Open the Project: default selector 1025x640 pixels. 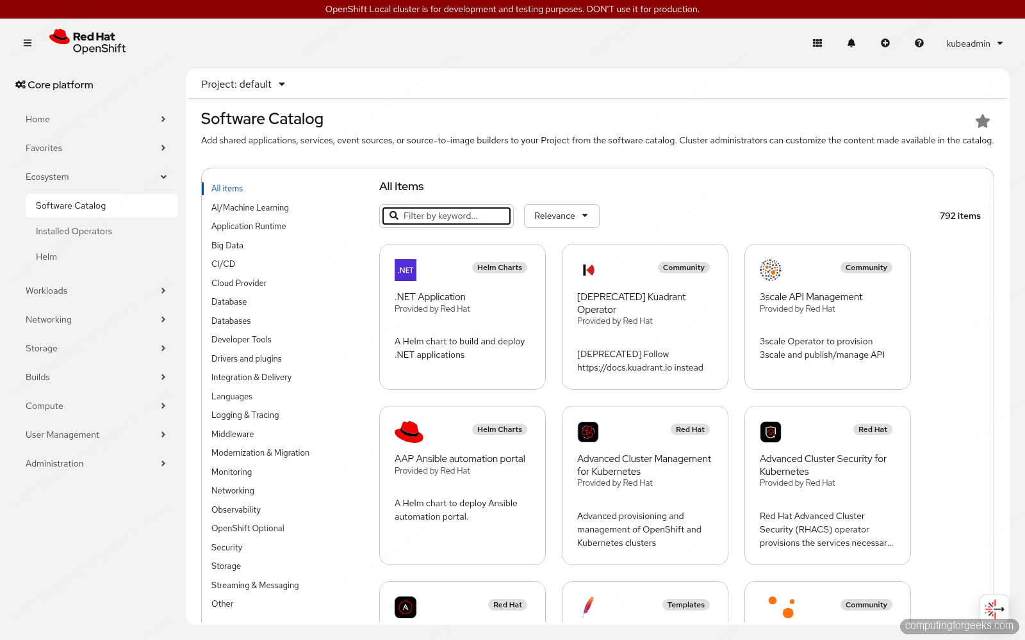(x=243, y=84)
